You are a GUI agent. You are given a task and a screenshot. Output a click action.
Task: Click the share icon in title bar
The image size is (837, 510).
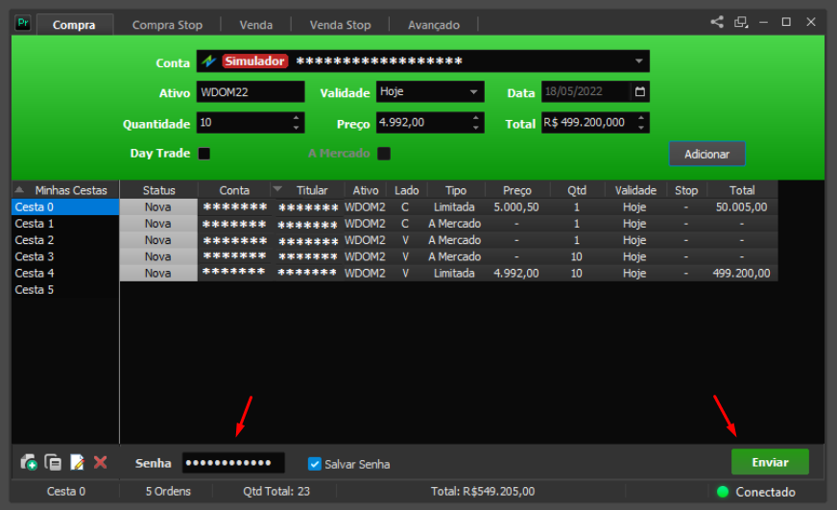tap(717, 22)
